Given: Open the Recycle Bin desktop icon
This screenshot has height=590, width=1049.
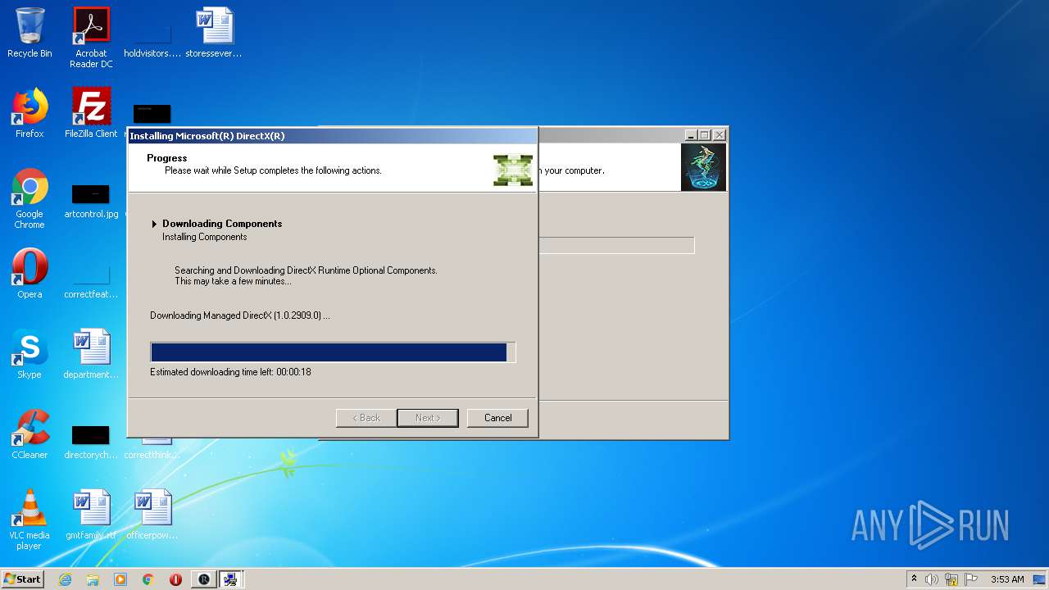Looking at the screenshot, I should 30,33.
